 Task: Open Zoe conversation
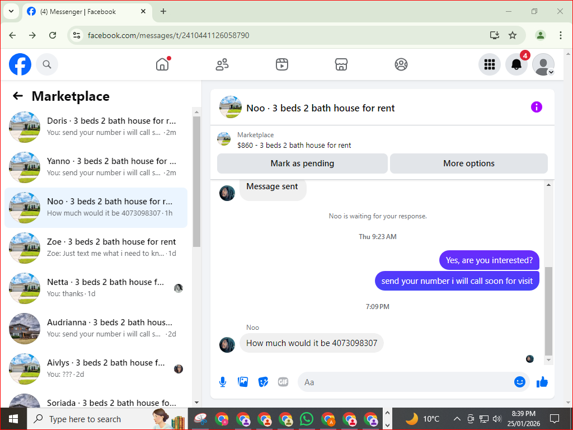click(x=96, y=247)
